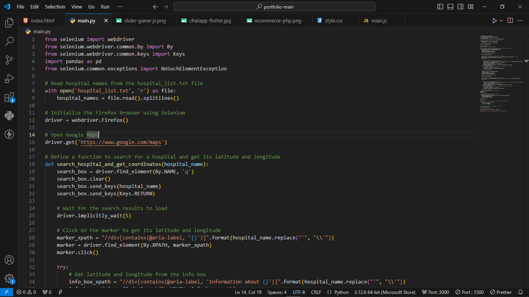Click the Port : 5500 Live Server item
This screenshot has width=529, height=297.
[470, 292]
